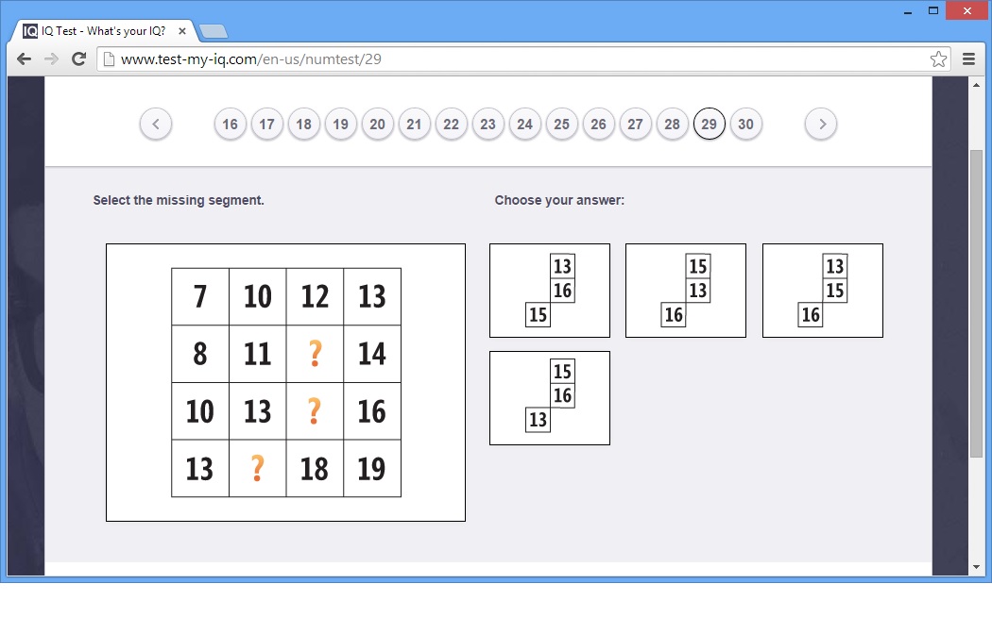Click the puzzle cell showing 14
This screenshot has width=992, height=634.
[x=372, y=354]
